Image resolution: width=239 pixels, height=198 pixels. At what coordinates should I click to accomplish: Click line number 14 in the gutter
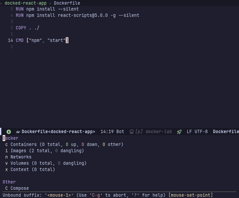pos(10,41)
